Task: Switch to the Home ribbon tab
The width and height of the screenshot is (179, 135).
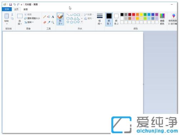Action: [16, 9]
